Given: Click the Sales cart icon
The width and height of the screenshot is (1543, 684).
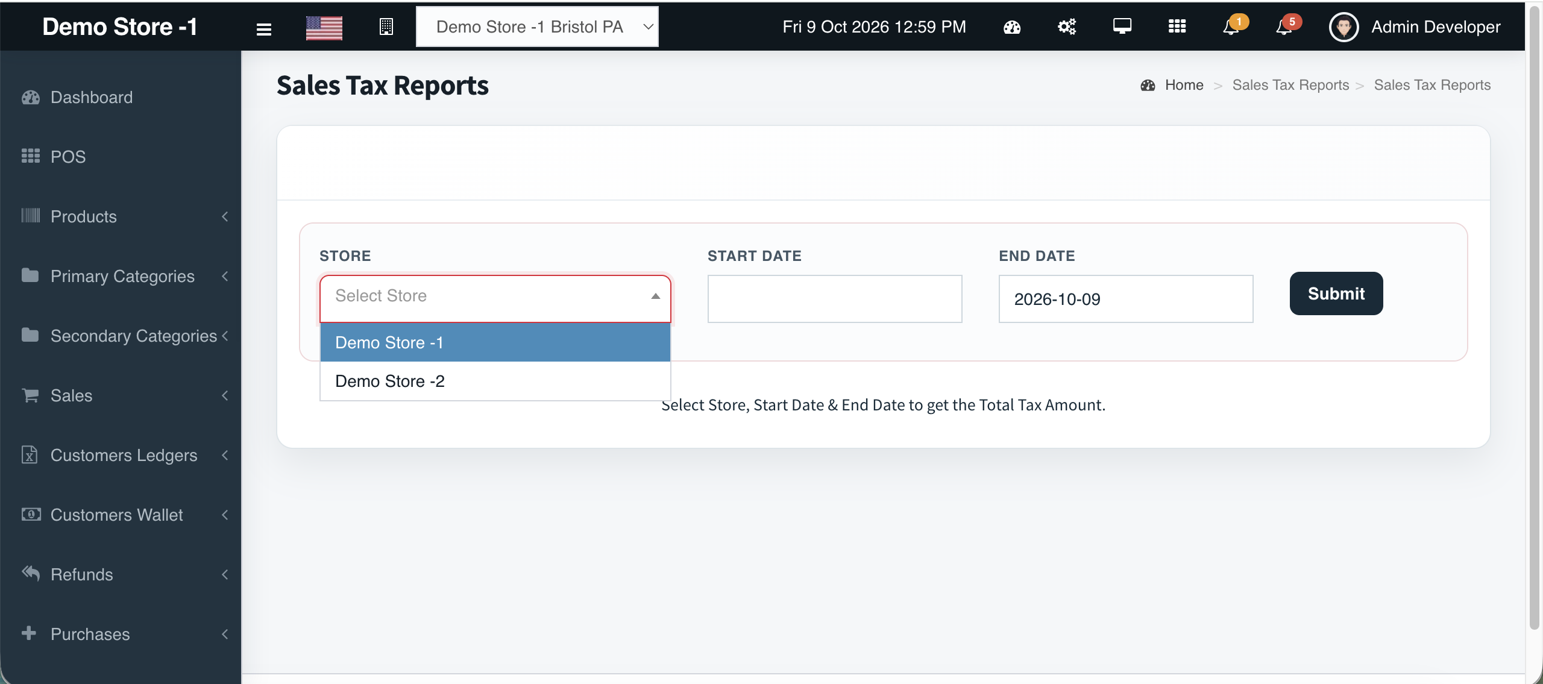Looking at the screenshot, I should [x=31, y=395].
